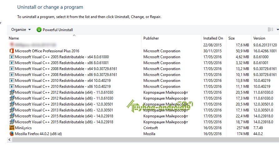Sort the list by Publisher column
The width and height of the screenshot is (279, 146).
(x=151, y=38)
